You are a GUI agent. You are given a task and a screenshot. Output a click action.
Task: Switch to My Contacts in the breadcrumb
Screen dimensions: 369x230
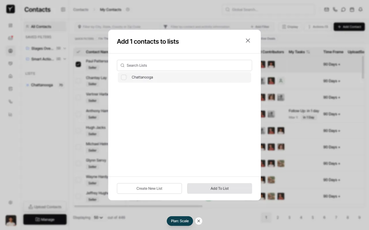click(110, 9)
